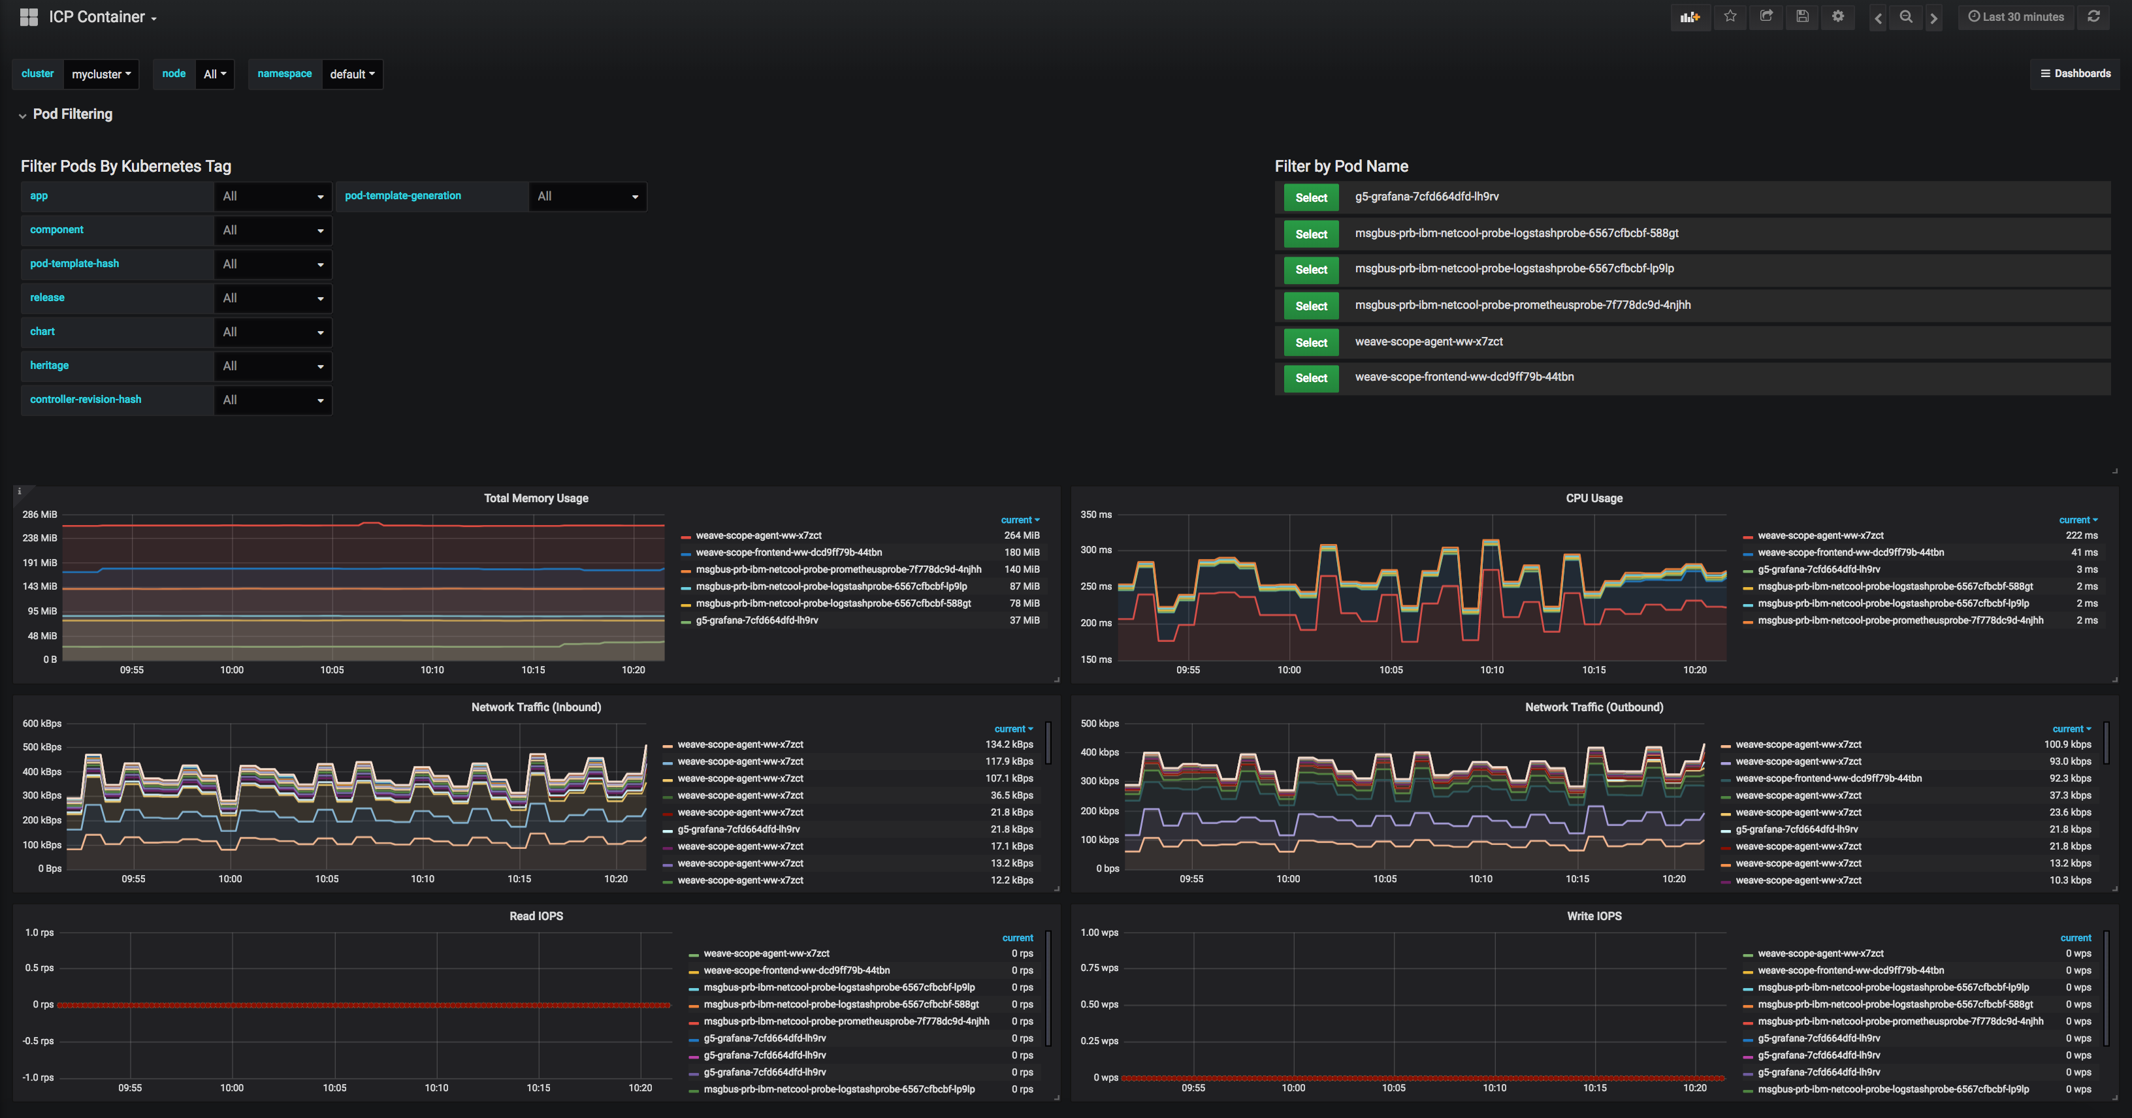
Task: Click Select for weave-scope-frontend pod
Action: pos(1311,378)
